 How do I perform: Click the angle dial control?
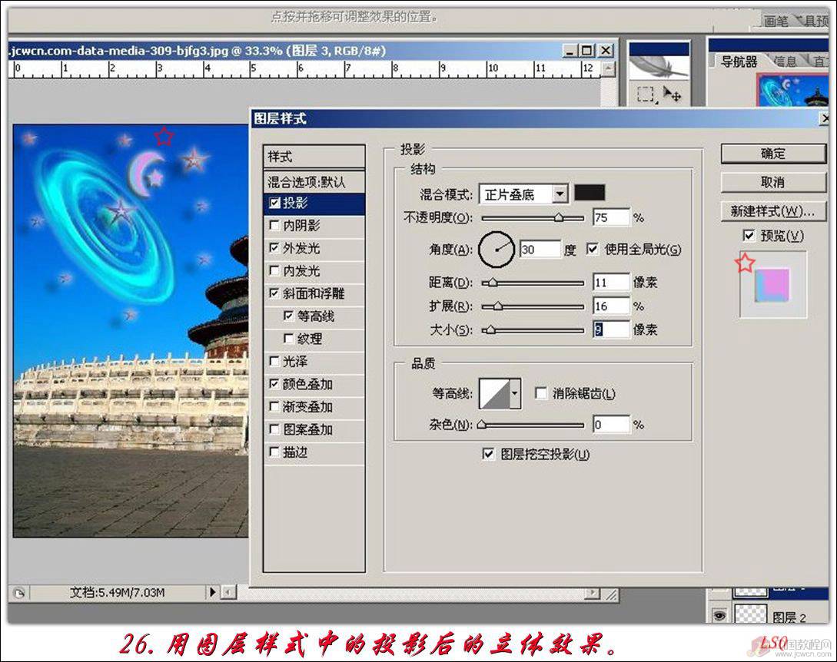[497, 249]
